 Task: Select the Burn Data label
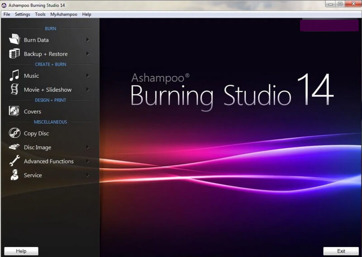(x=36, y=40)
